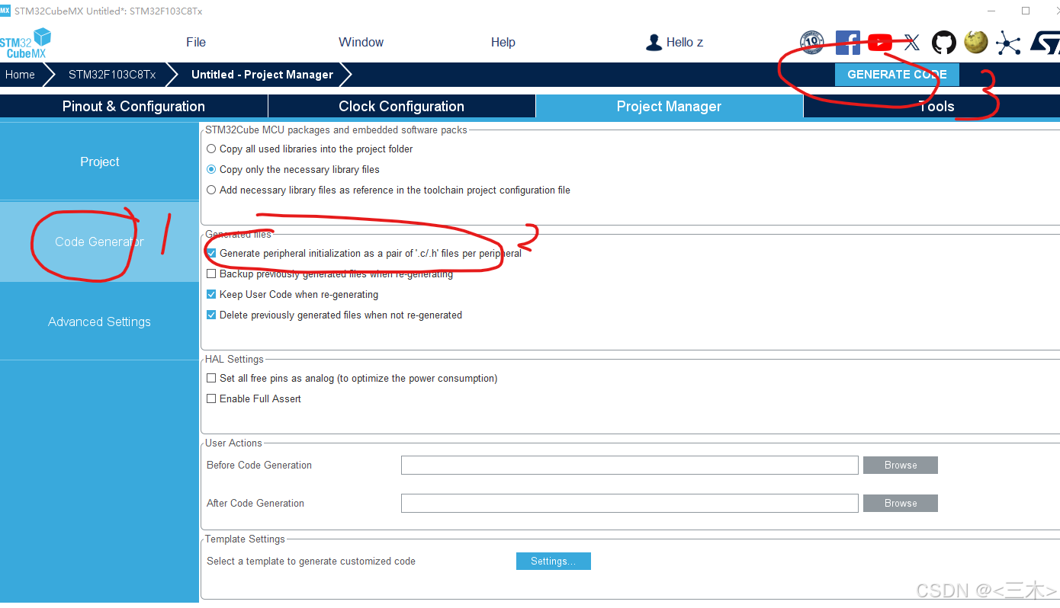The image size is (1060, 608).
Task: Click STM32F103C8Tx breadcrumb
Action: (112, 75)
